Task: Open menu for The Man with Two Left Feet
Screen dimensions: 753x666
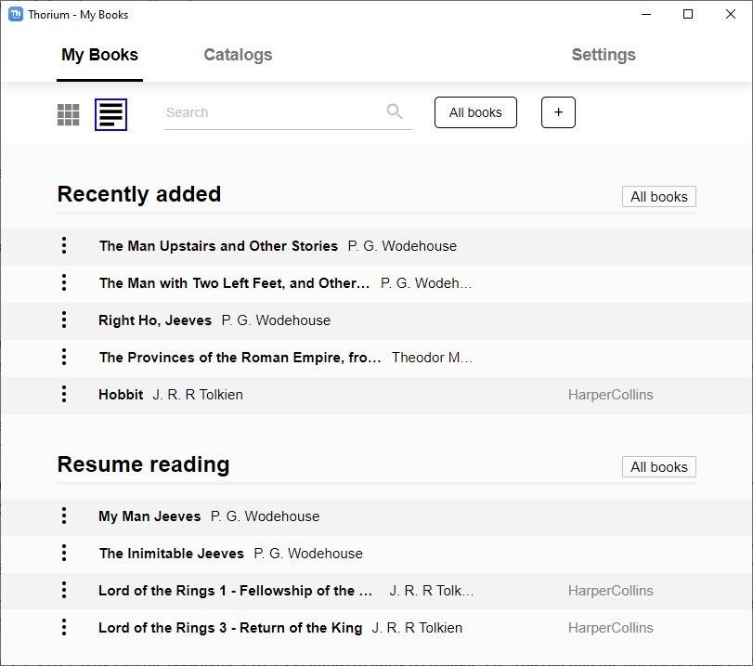Action: [x=64, y=282]
